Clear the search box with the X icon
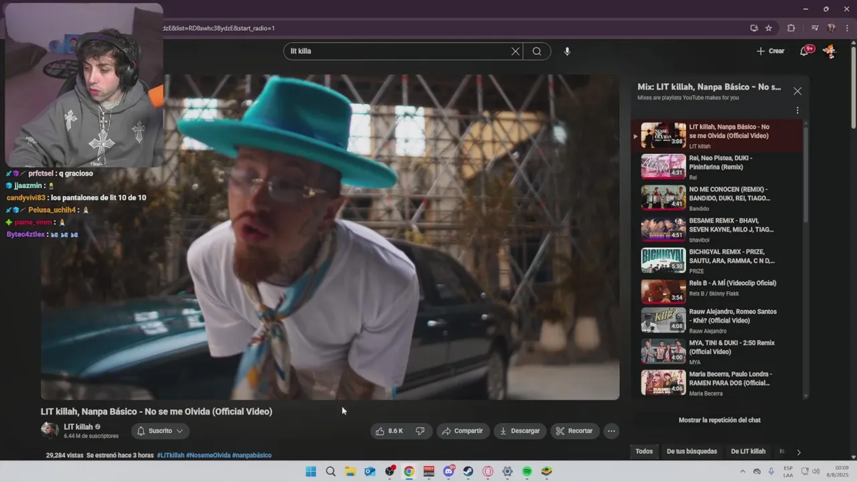The image size is (857, 482). 516,51
